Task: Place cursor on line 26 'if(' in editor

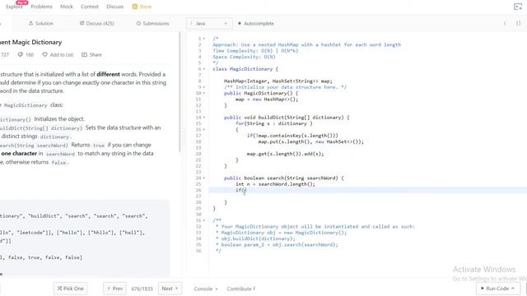Action: (240, 190)
